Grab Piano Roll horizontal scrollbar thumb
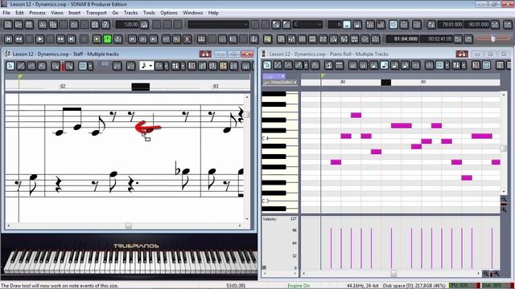This screenshot has height=289, width=515. pos(393,273)
